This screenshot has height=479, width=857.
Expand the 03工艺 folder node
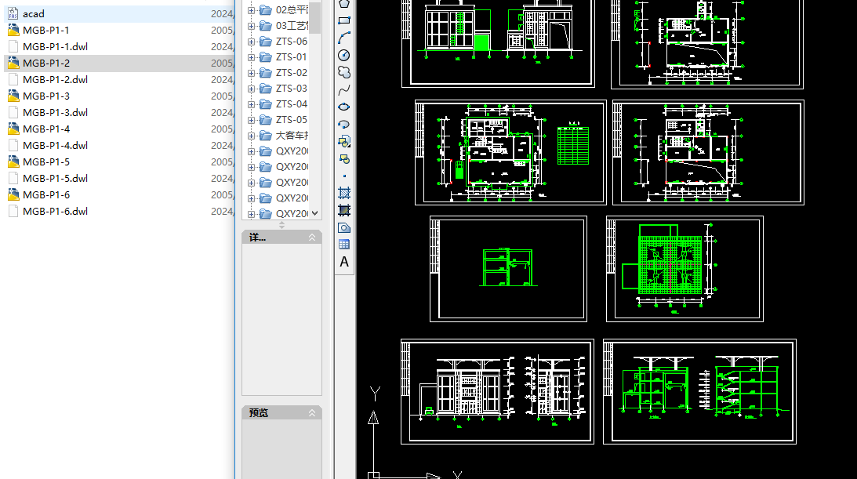coord(251,26)
